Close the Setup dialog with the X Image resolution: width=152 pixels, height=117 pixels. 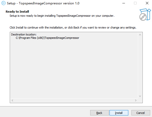click(x=147, y=3)
